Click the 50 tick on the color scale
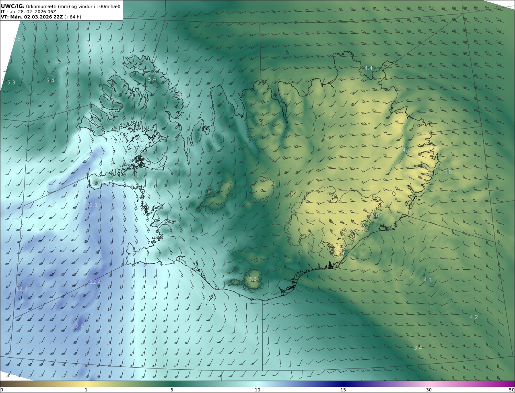This screenshot has height=393, width=515. (x=512, y=390)
